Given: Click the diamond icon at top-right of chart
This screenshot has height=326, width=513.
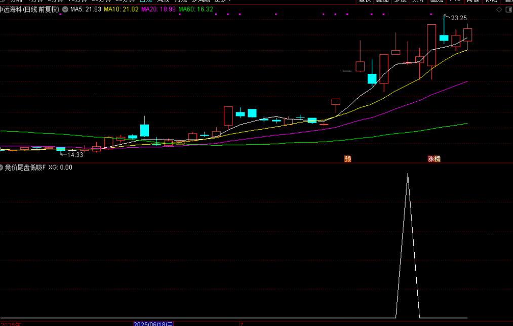Looking at the screenshot, I should 499,10.
